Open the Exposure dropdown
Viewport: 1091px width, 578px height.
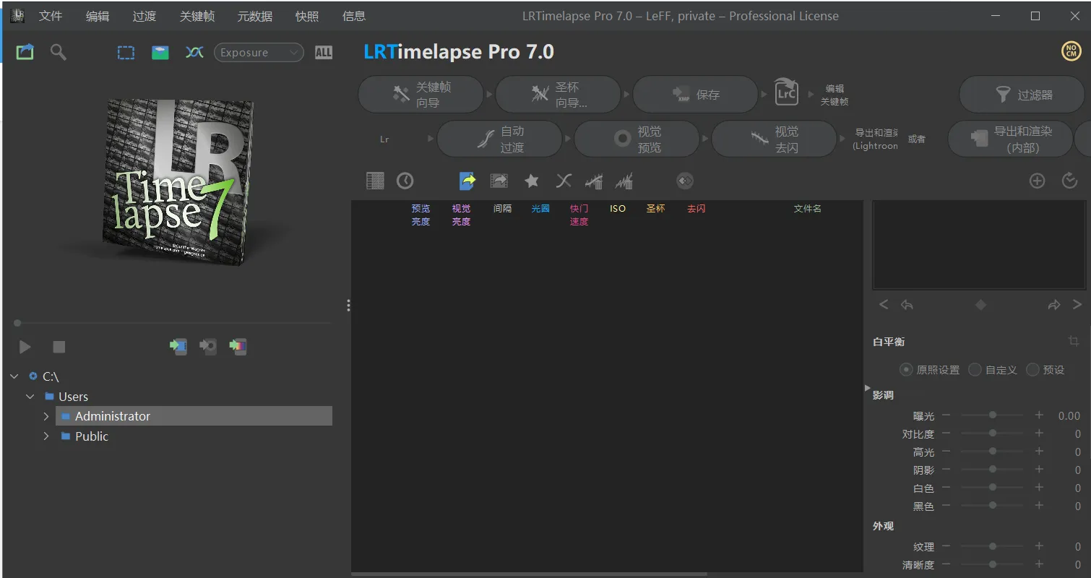[x=259, y=52]
